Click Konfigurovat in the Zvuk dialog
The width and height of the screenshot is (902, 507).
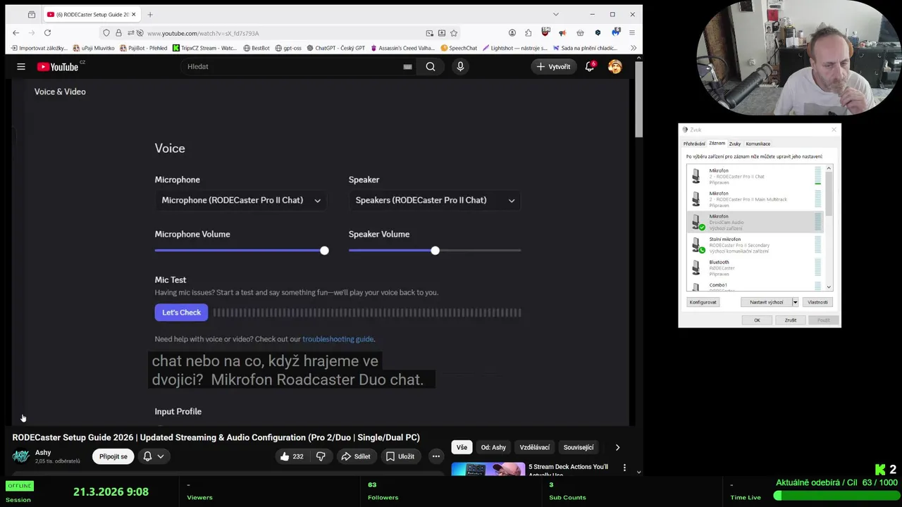pos(703,302)
